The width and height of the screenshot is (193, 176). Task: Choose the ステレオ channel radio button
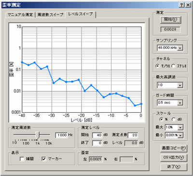coord(173,66)
